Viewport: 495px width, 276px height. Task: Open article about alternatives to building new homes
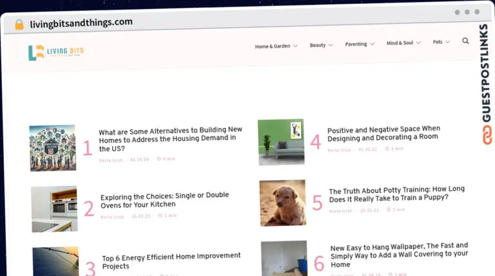coord(170,139)
